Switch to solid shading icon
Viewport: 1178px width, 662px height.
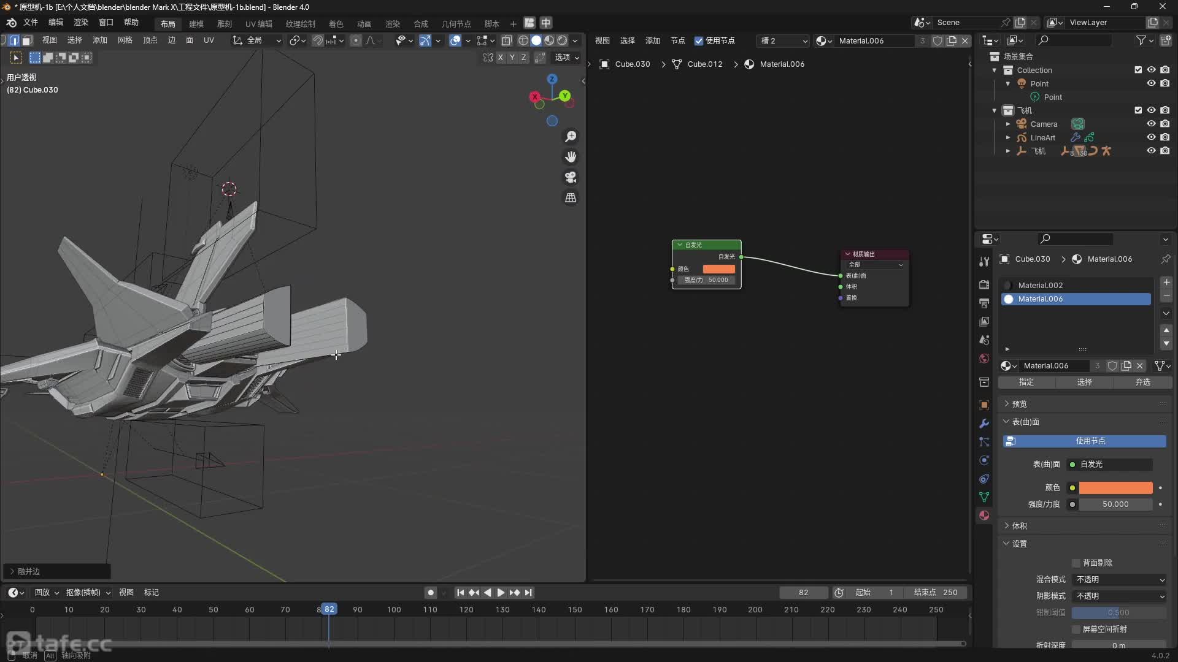point(536,40)
